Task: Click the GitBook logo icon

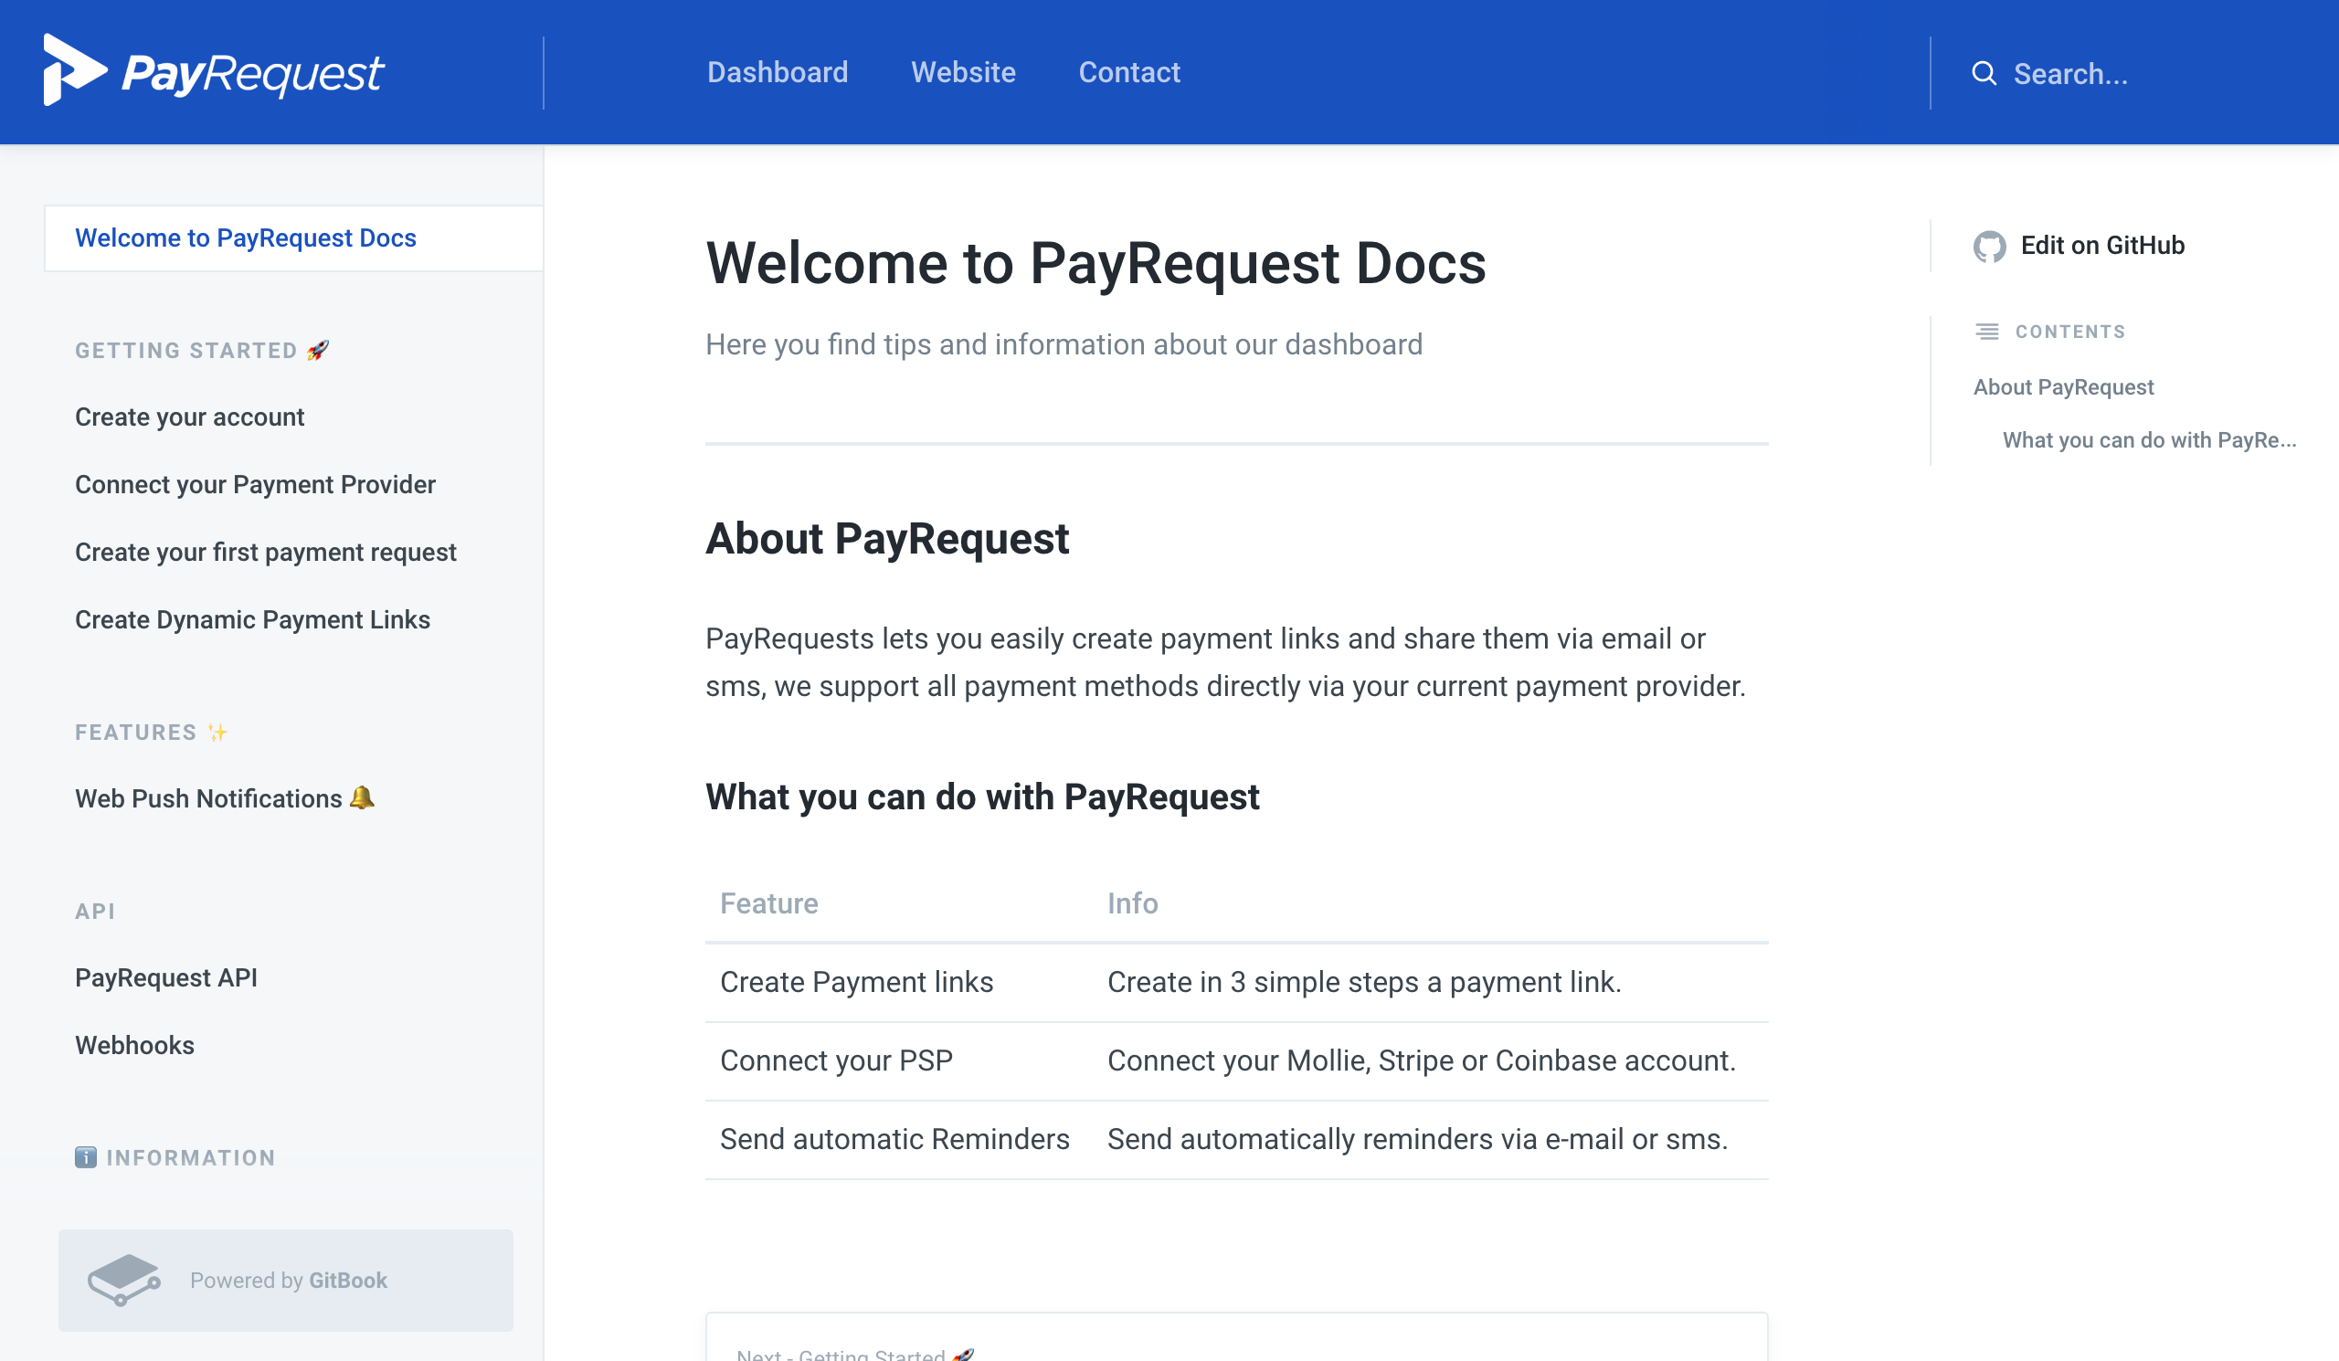Action: point(124,1281)
